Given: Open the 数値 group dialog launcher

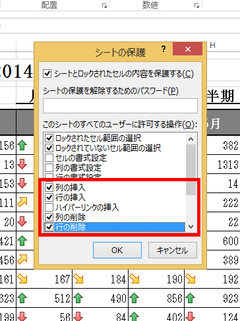Looking at the screenshot, I should (196, 6).
